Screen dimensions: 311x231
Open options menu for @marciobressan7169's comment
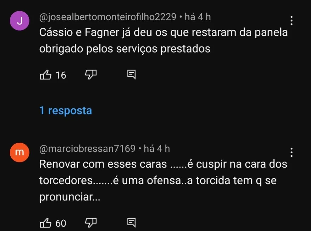tap(291, 152)
